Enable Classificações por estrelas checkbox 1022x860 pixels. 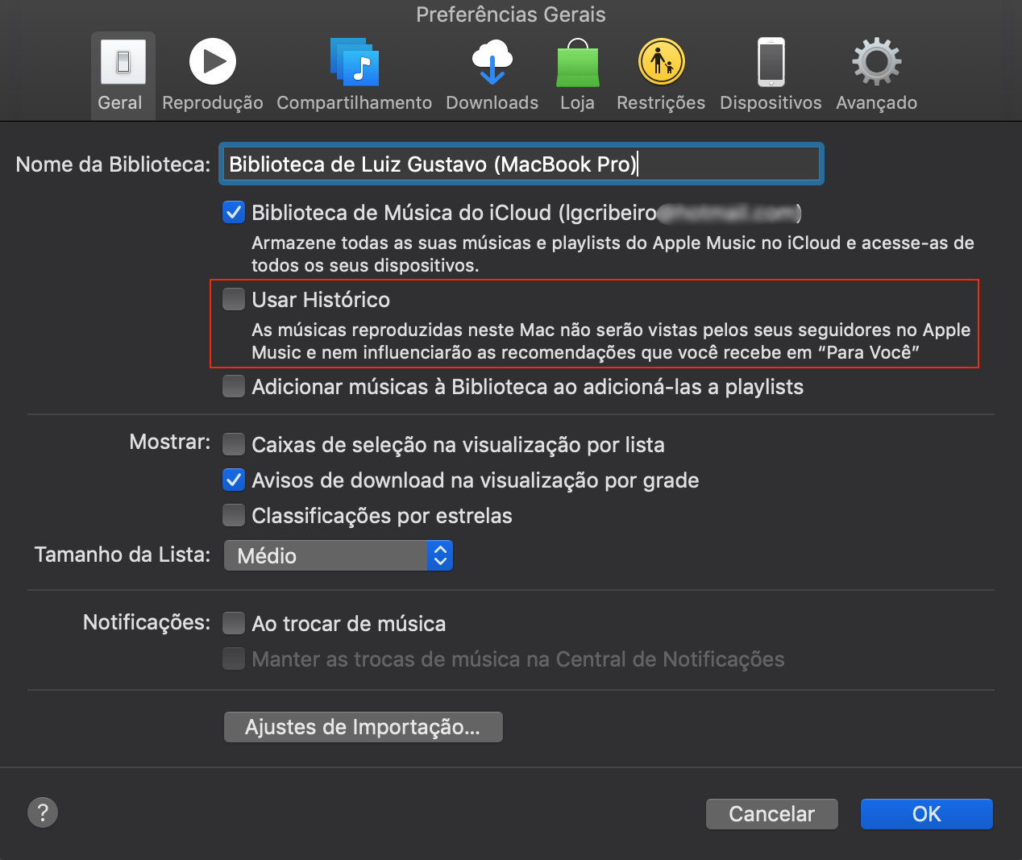point(234,516)
